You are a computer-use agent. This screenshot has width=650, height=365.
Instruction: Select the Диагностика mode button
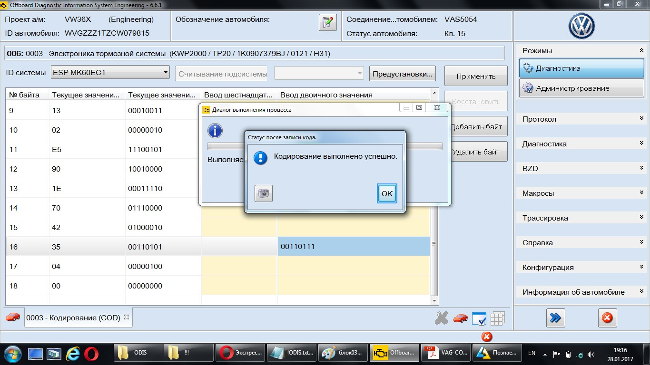[x=581, y=68]
